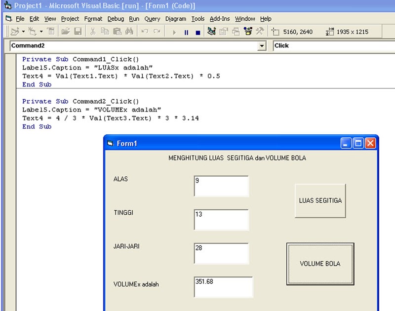Open the Object Browser toolbar icon

pyautogui.click(x=248, y=32)
